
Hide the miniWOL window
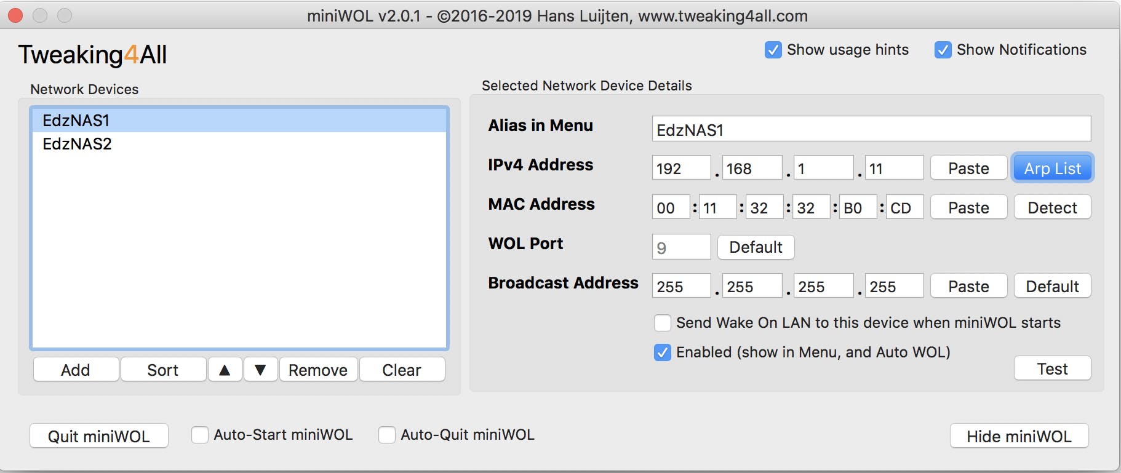click(1019, 436)
